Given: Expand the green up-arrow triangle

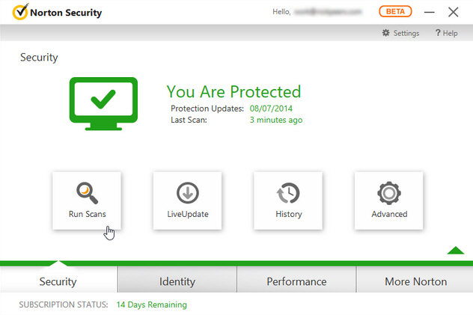Looking at the screenshot, I should point(455,250).
